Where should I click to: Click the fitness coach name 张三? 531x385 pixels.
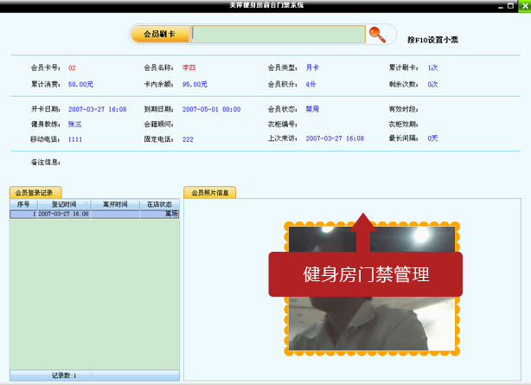click(x=75, y=125)
